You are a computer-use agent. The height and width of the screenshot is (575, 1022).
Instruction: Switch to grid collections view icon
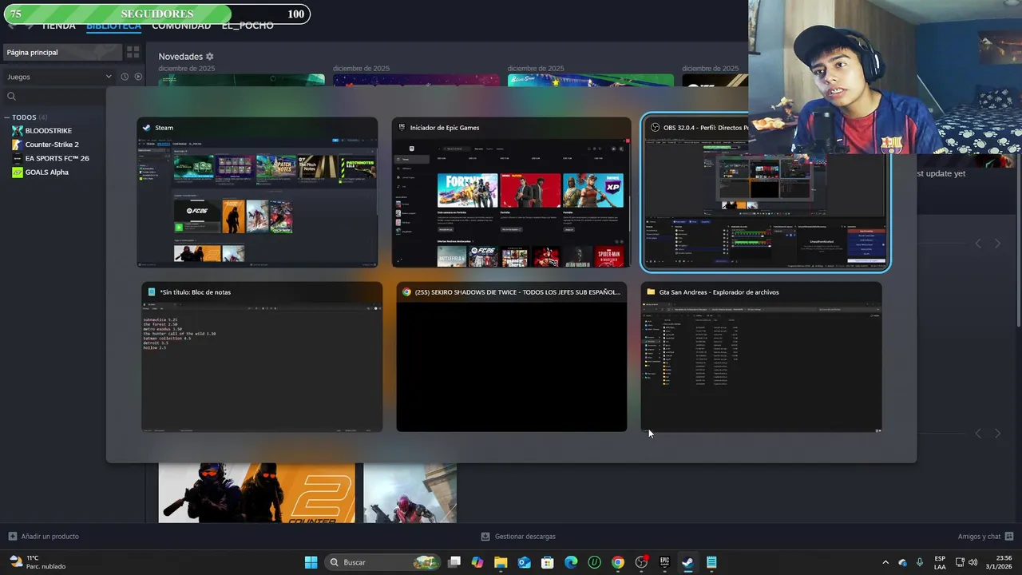(133, 52)
